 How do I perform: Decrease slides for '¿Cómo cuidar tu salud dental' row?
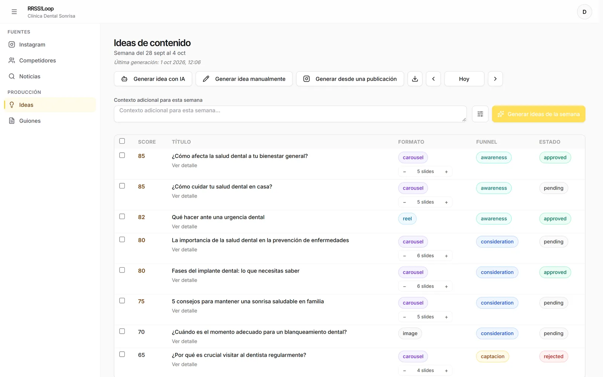click(404, 202)
